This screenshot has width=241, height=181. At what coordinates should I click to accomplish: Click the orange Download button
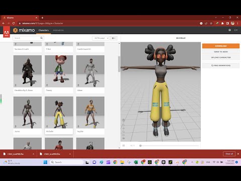(221, 46)
